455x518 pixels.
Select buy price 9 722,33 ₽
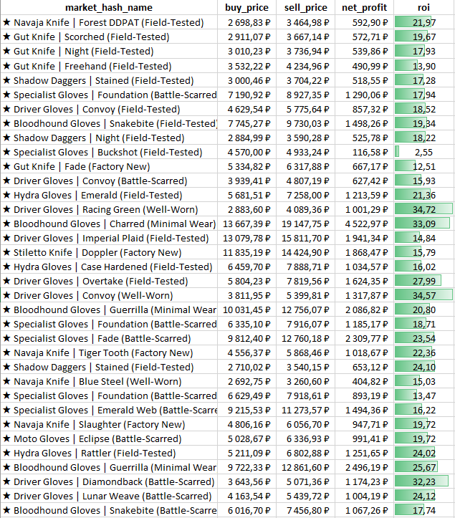(246, 467)
